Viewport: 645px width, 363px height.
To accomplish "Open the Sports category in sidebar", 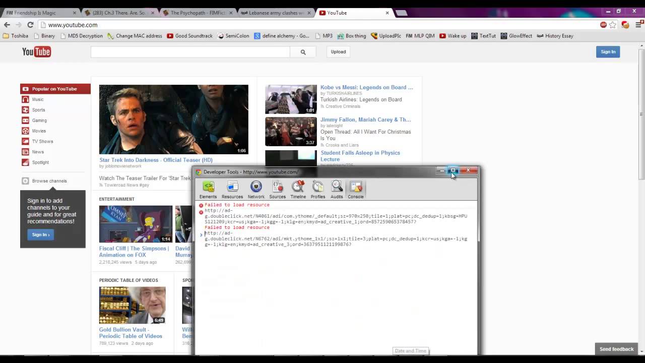I will pos(38,110).
